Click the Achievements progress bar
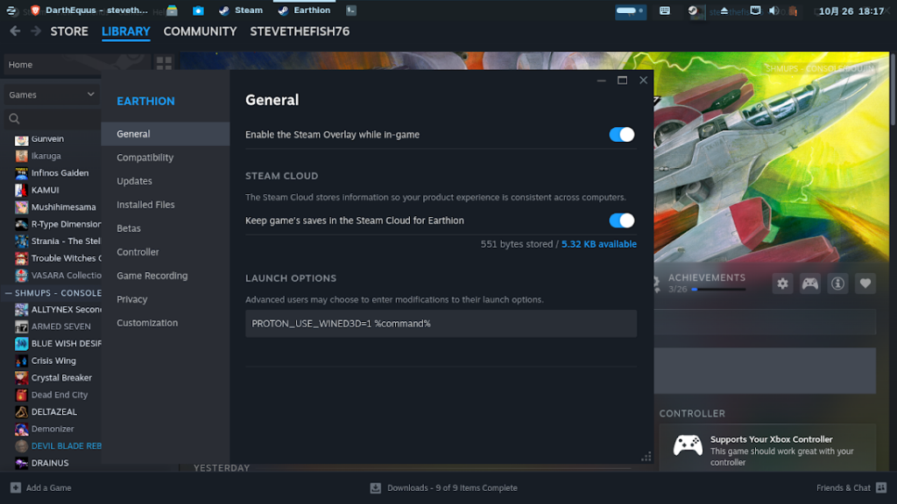Screen dimensions: 897x504 [x=717, y=289]
